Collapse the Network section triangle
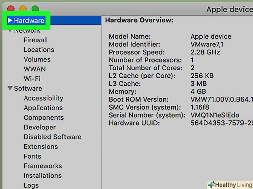The image size is (253, 189). [x=10, y=31]
